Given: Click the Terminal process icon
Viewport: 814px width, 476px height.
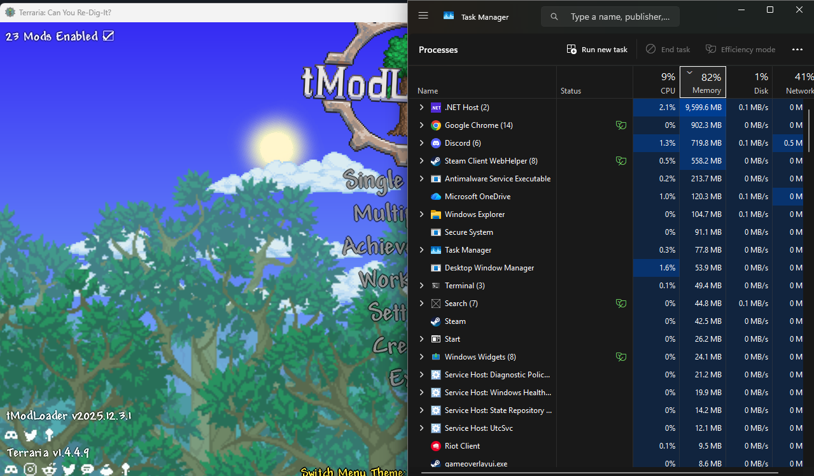Looking at the screenshot, I should click(436, 286).
